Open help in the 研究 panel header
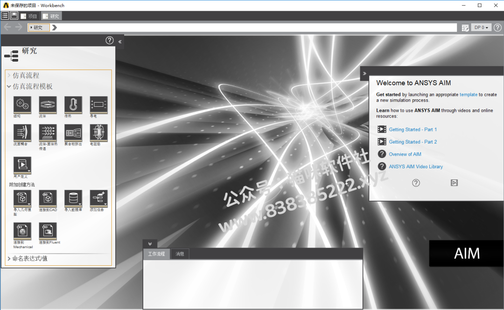Viewport: 504px width, 310px height. point(110,40)
